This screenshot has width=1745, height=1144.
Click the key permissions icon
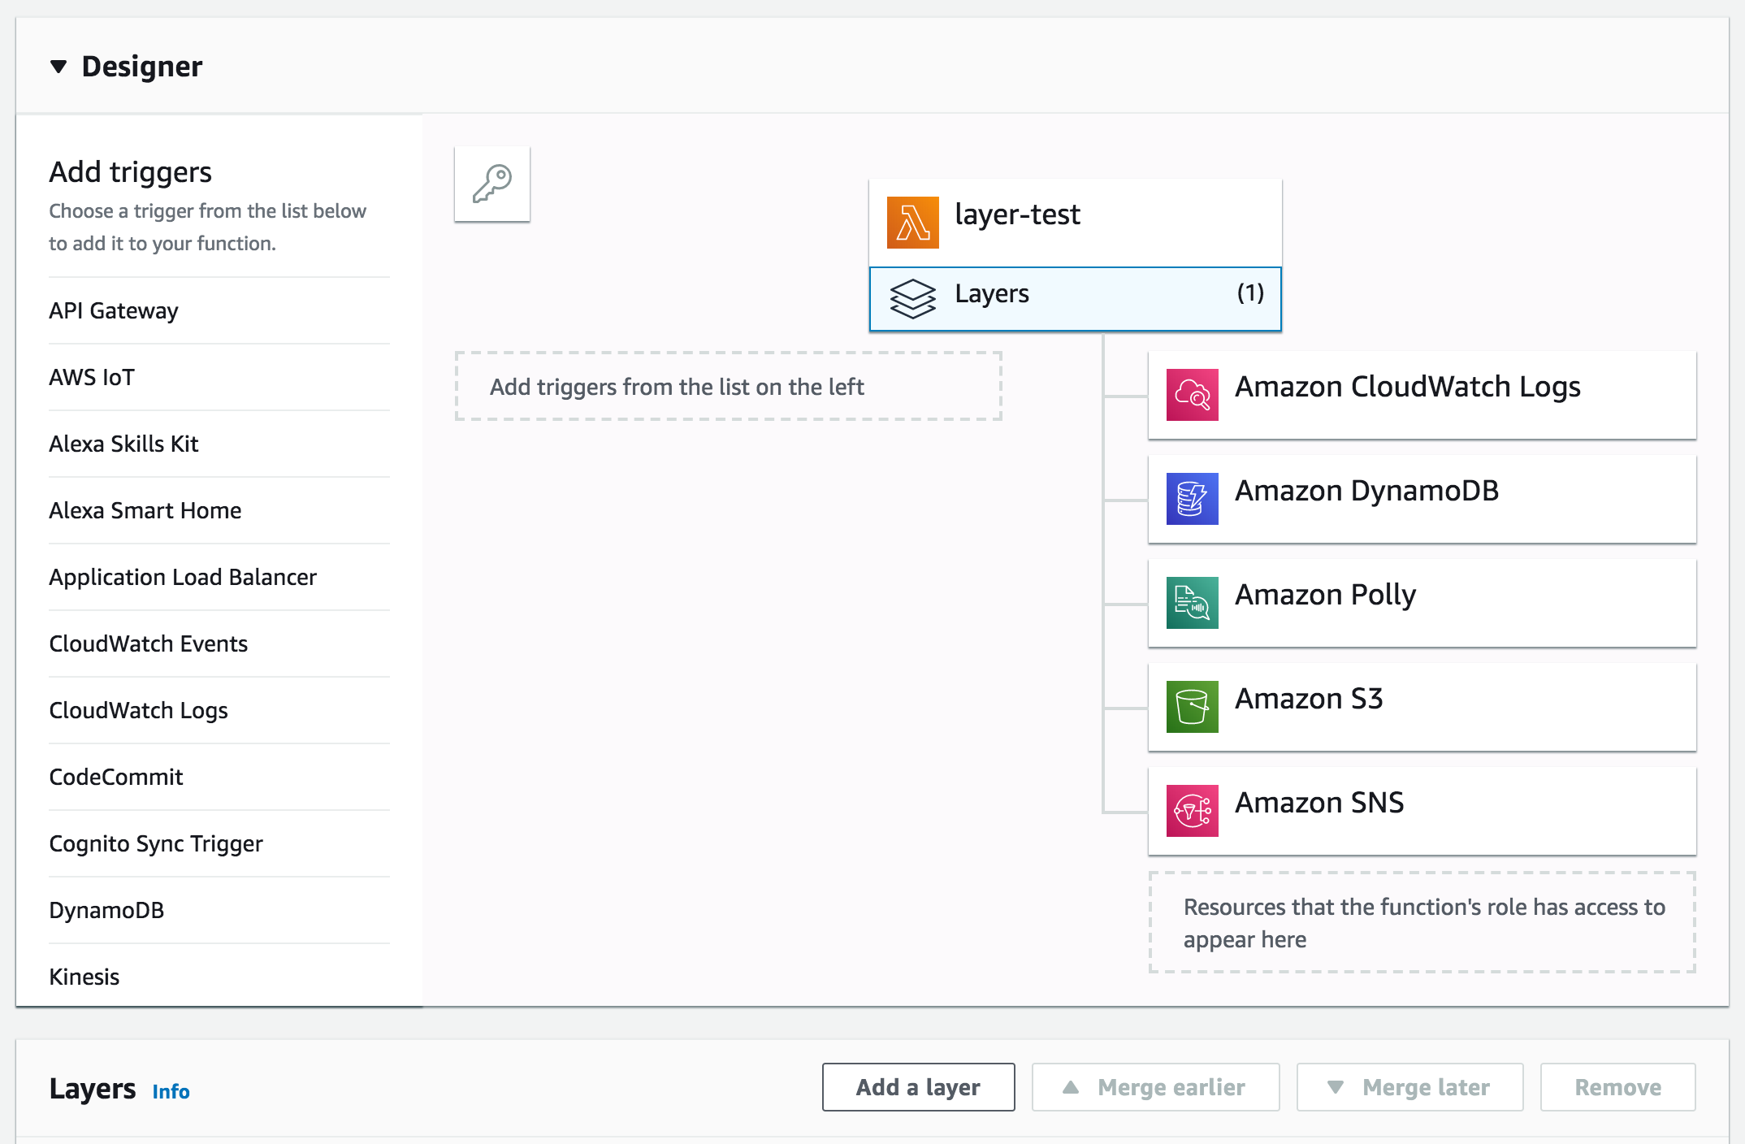[491, 184]
